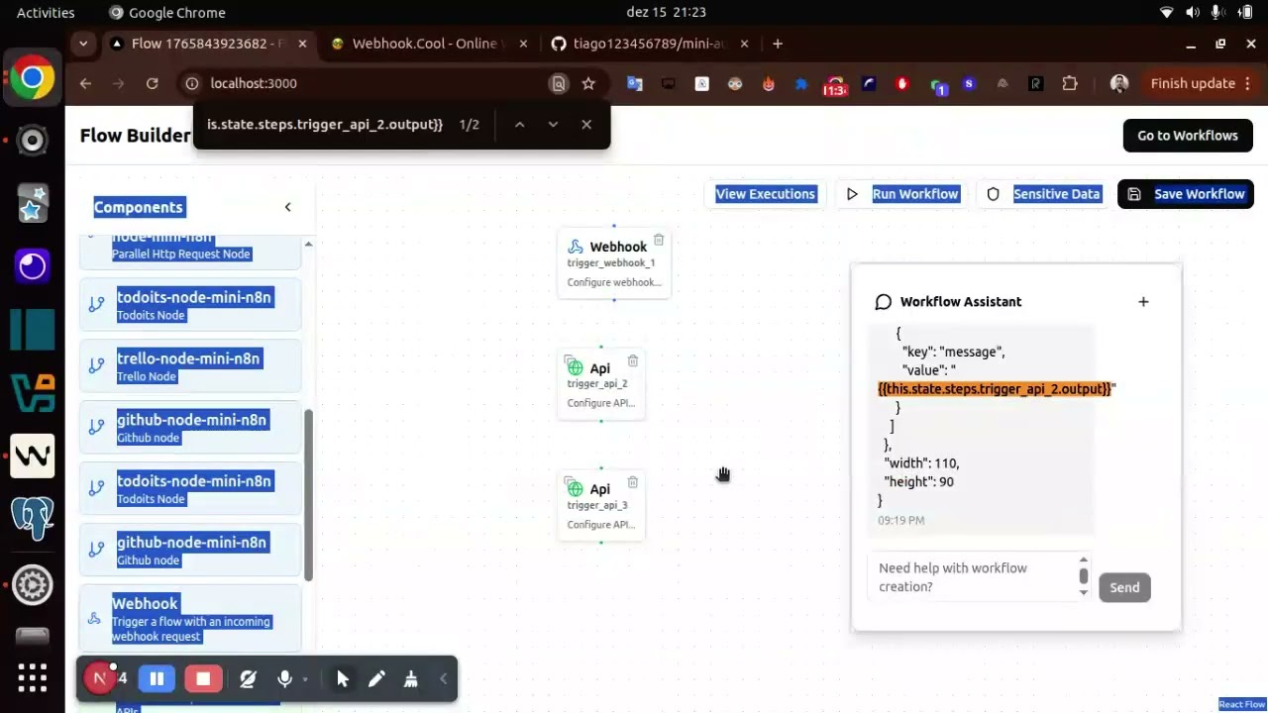Click the Save Workflow disk icon
This screenshot has width=1268, height=713.
1134,194
